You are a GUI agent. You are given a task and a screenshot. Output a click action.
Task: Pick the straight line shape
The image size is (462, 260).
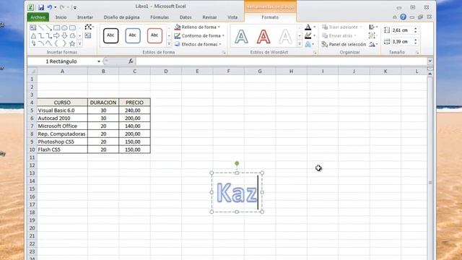pos(41,27)
